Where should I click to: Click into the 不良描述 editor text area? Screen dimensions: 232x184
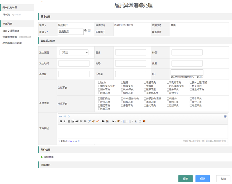tap(143, 132)
